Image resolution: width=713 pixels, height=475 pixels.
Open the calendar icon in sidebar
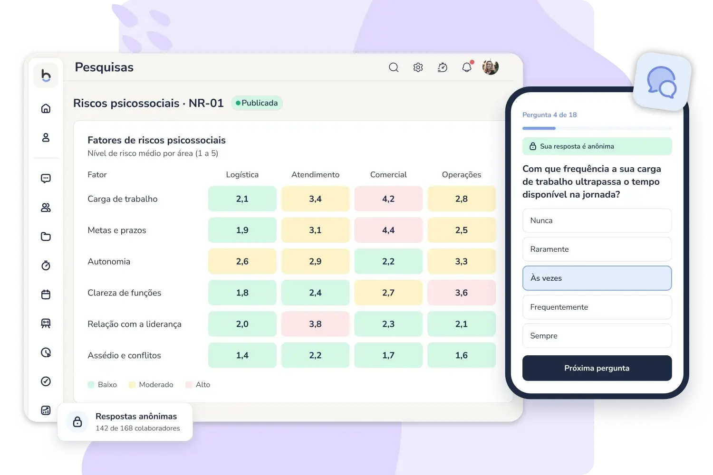pos(46,294)
